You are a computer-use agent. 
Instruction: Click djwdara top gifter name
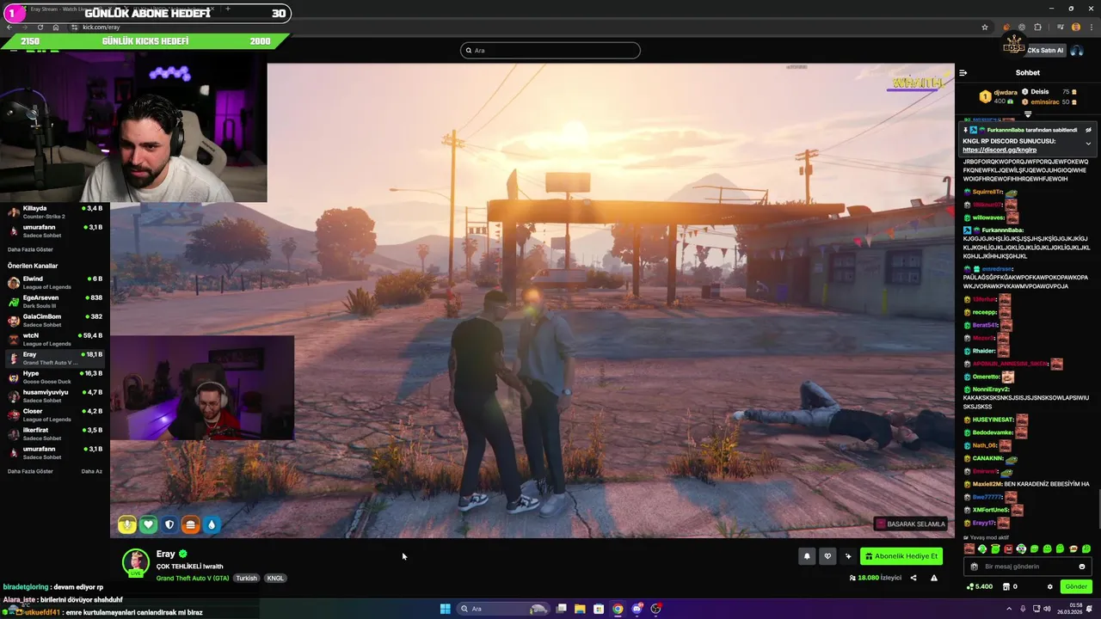tap(1006, 92)
